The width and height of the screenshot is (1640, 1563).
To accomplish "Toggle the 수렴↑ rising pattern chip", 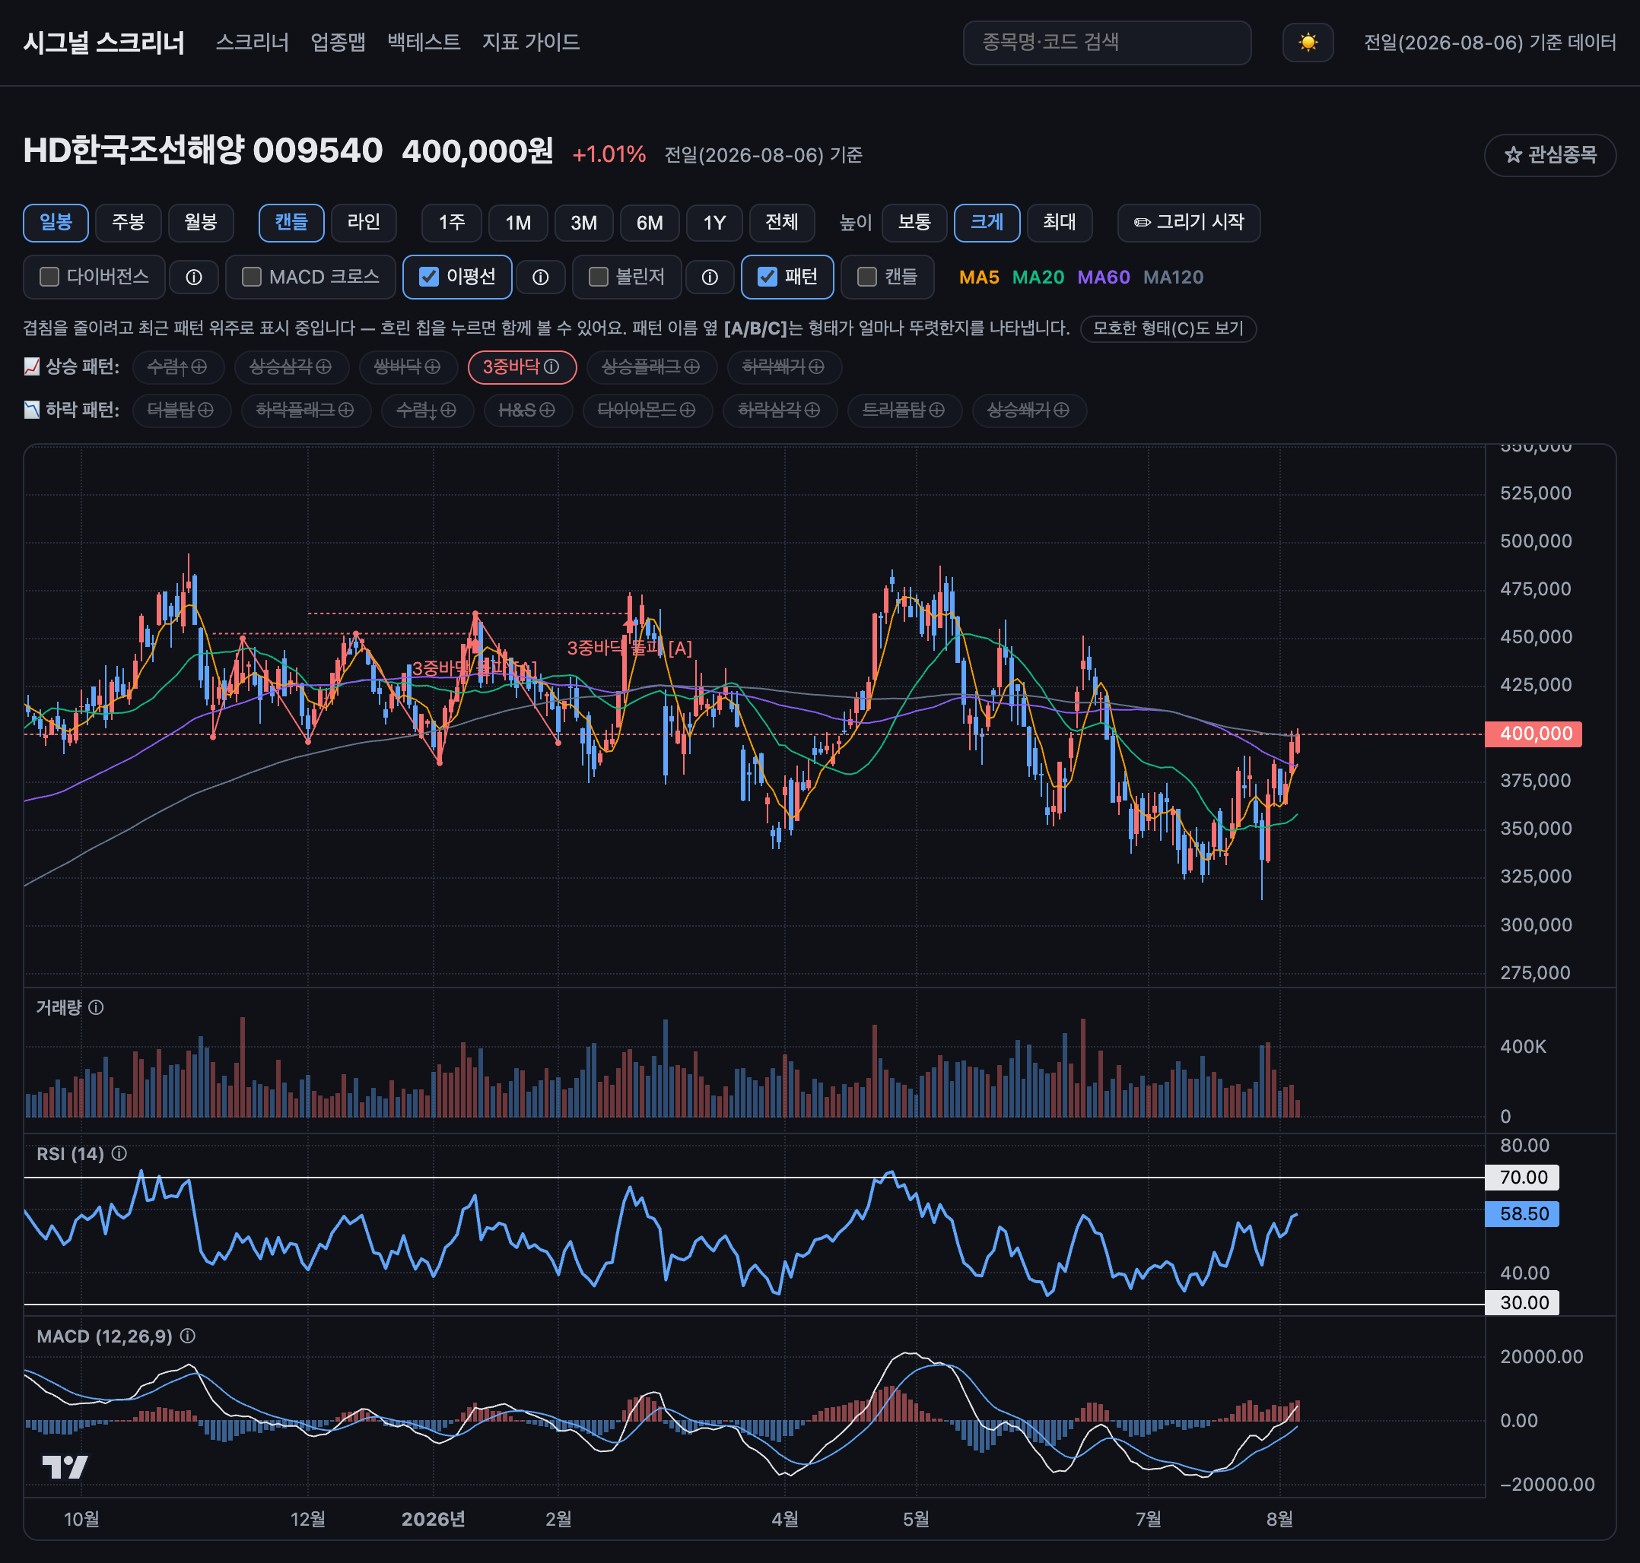I will [177, 366].
